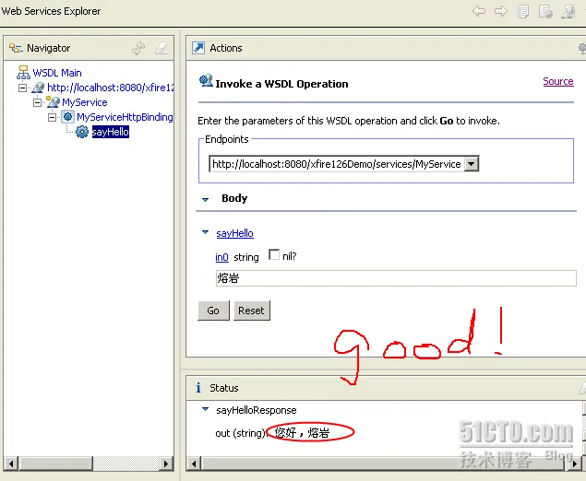The width and height of the screenshot is (586, 481).
Task: Collapse the sayHelloResponse triangle
Action: pyautogui.click(x=205, y=409)
